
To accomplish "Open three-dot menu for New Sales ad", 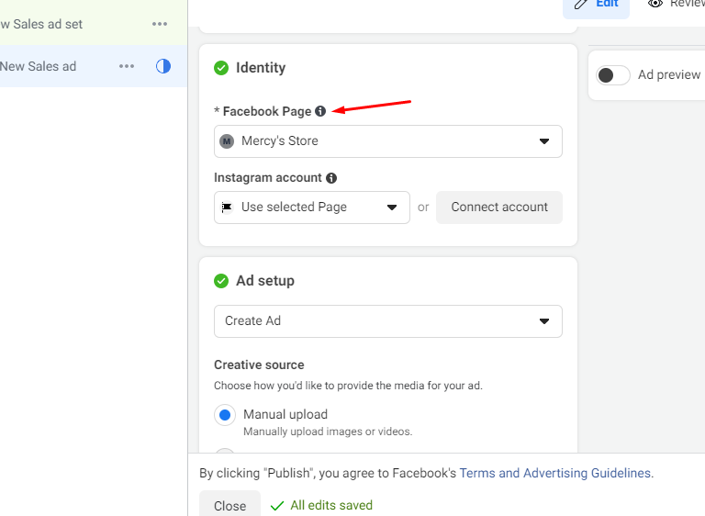I will click(127, 66).
